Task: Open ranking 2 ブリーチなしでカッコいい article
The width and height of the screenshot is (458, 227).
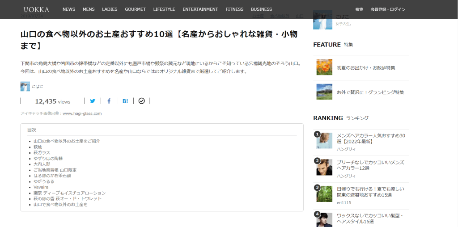Action: point(370,165)
